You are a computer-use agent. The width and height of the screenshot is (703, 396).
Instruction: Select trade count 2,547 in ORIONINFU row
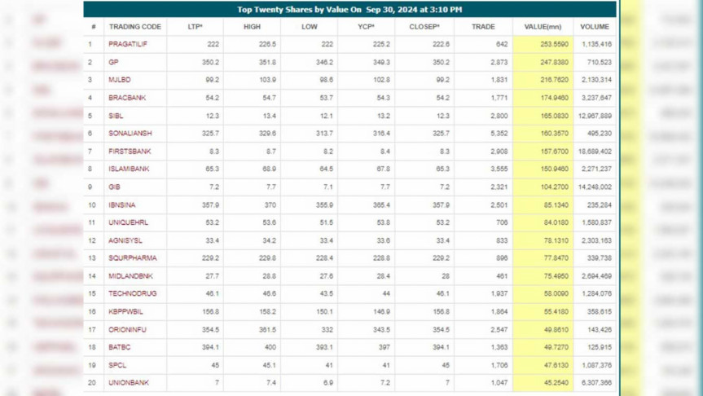[499, 329]
